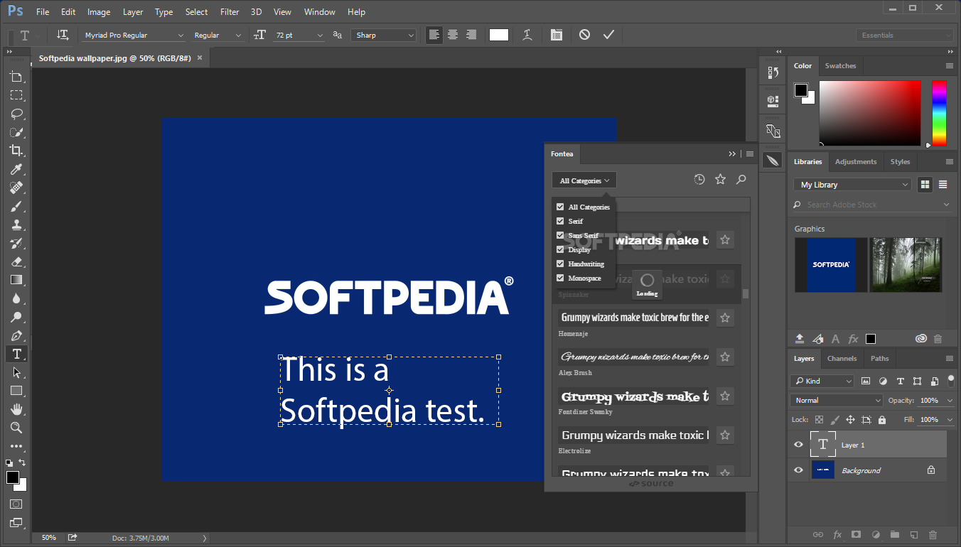
Task: Hide the Background layer
Action: coord(798,470)
